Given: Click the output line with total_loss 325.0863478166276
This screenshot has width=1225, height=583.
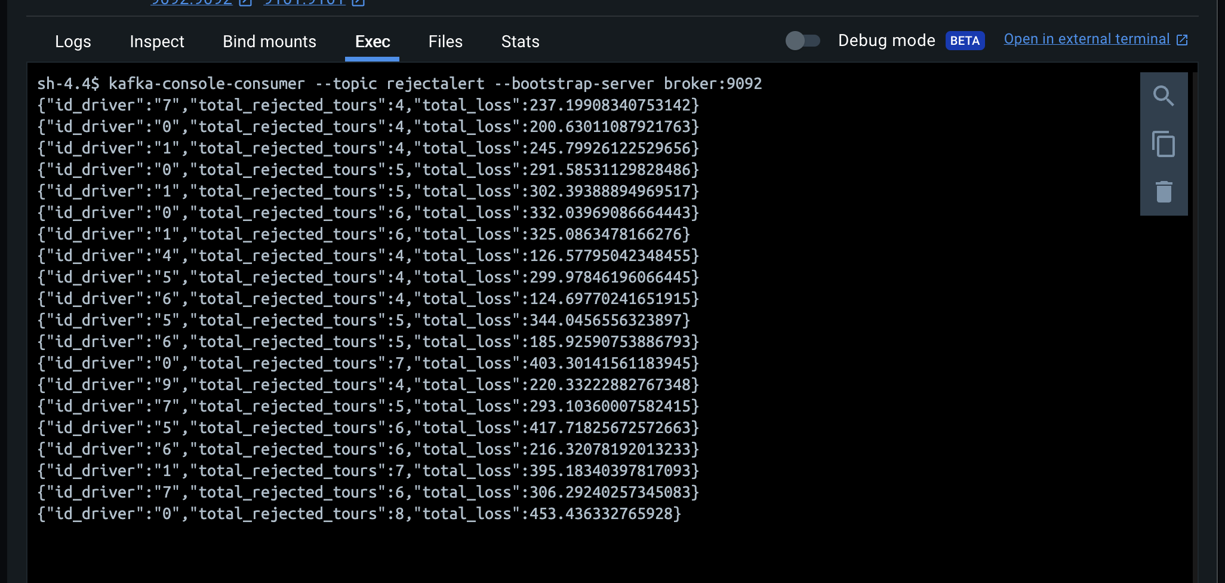Looking at the screenshot, I should point(364,234).
